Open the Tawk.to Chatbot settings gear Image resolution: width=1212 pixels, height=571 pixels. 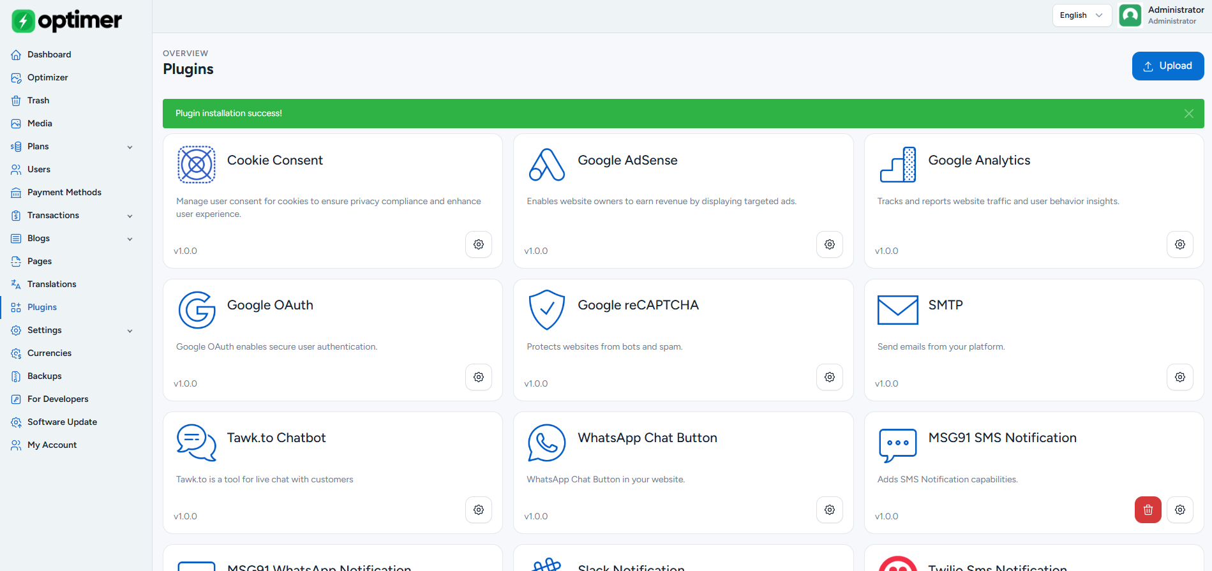pos(479,510)
